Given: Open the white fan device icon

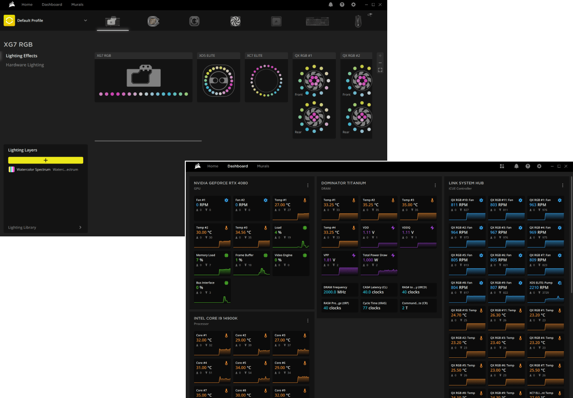Looking at the screenshot, I should pyautogui.click(x=236, y=21).
